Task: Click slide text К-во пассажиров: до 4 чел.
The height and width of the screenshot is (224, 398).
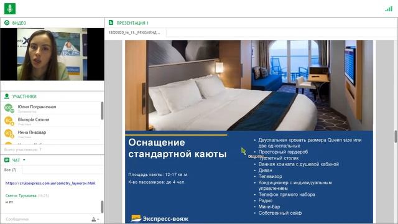Action: pos(157,182)
